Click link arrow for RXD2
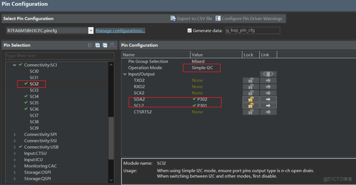The height and width of the screenshot is (185, 356). [x=268, y=87]
